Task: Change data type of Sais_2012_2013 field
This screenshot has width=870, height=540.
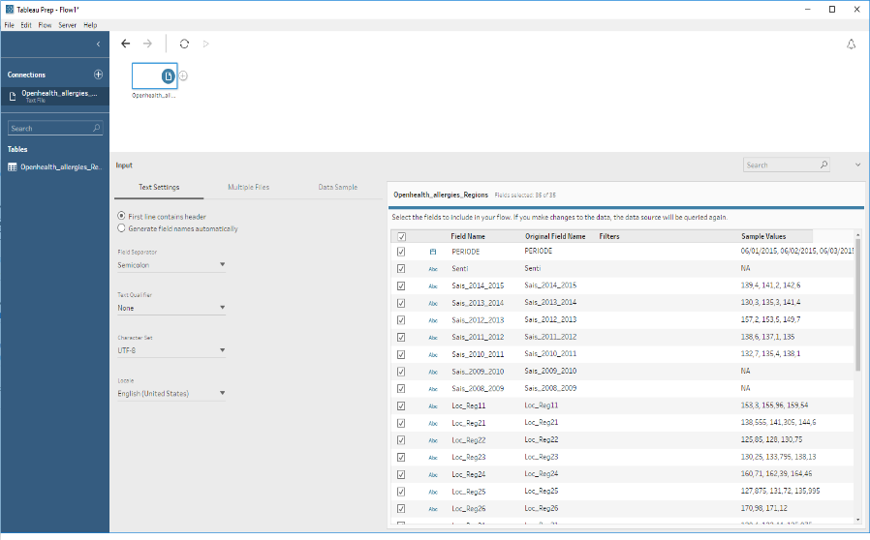Action: [433, 320]
